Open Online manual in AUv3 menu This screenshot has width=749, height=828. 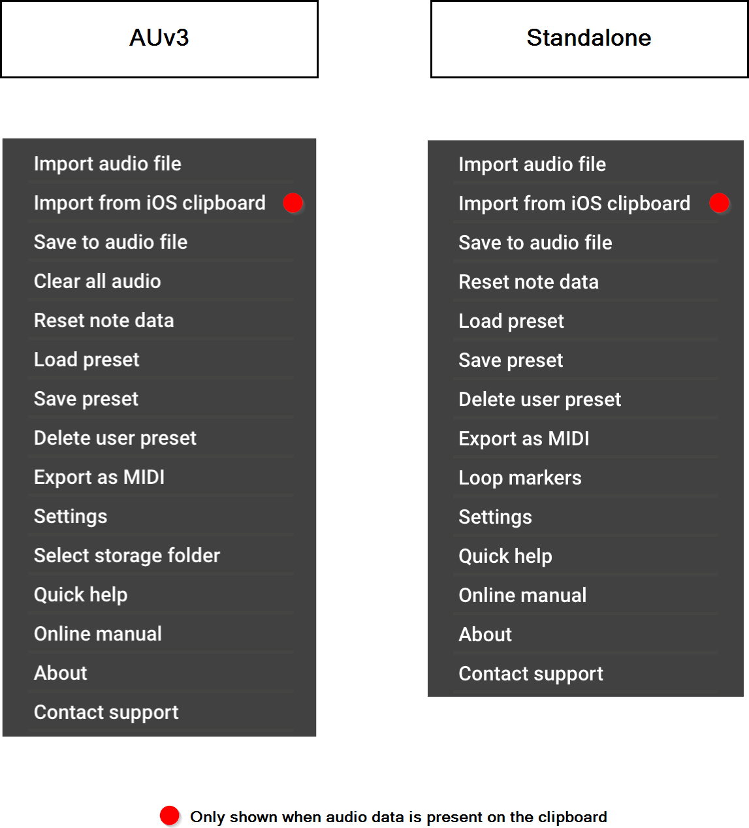98,634
